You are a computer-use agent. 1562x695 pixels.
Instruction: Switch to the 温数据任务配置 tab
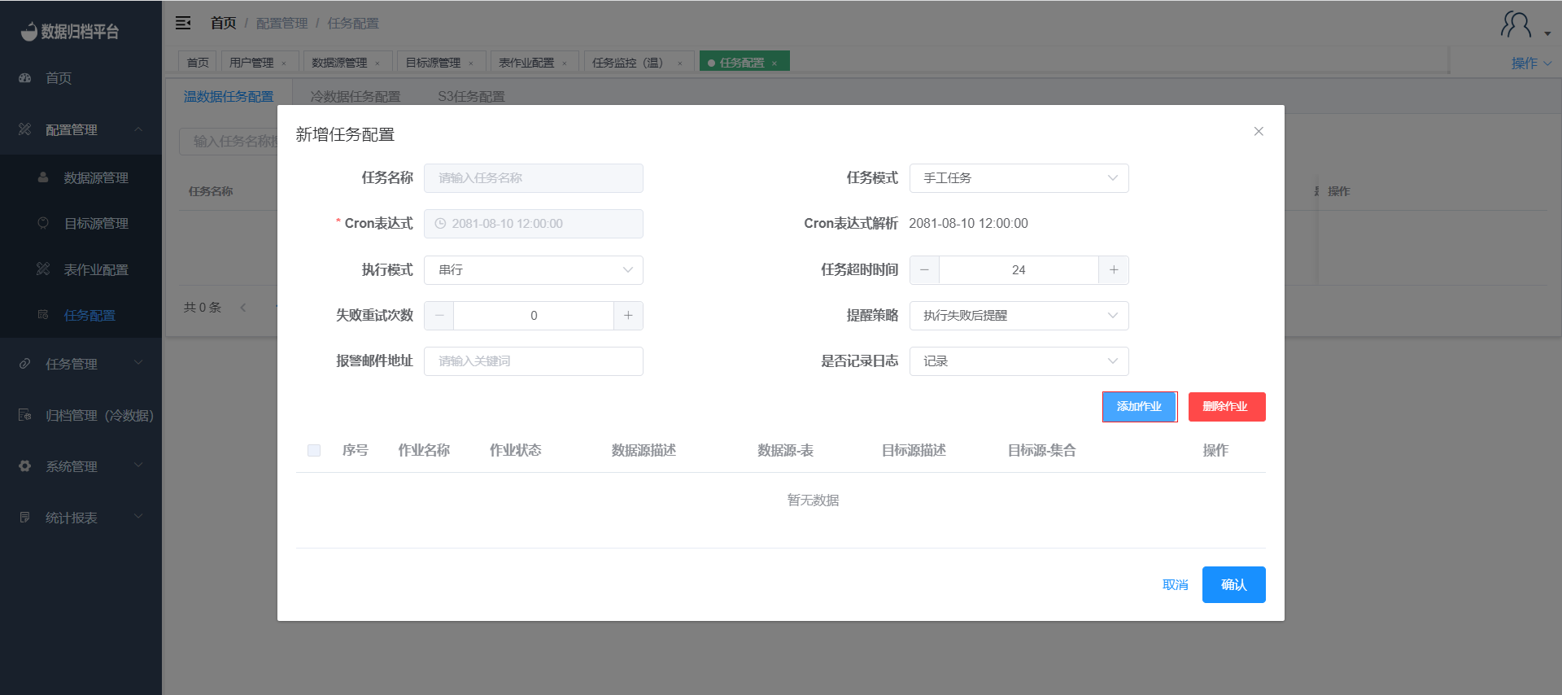229,97
